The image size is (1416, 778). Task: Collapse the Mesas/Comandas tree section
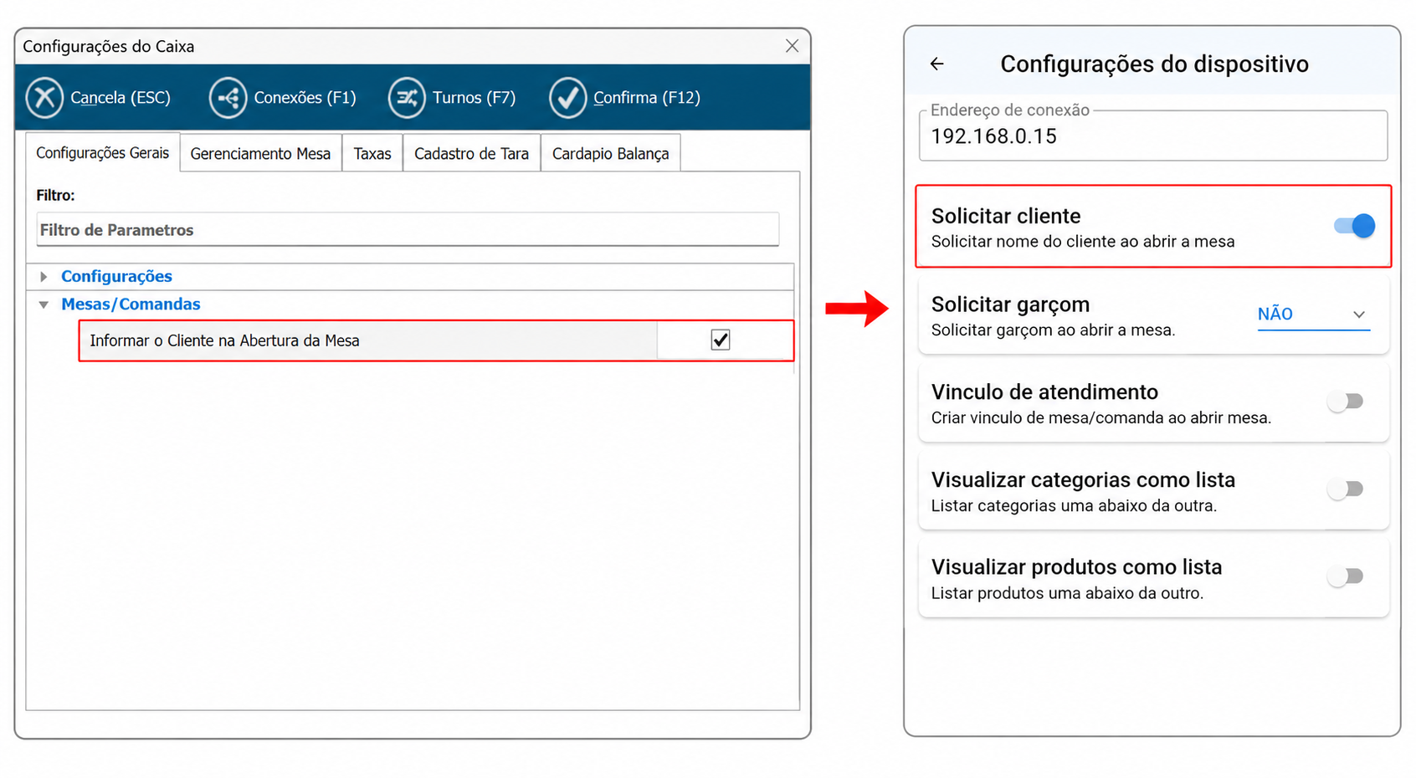(44, 305)
